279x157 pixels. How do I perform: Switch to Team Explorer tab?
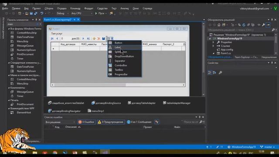[x=246, y=57]
